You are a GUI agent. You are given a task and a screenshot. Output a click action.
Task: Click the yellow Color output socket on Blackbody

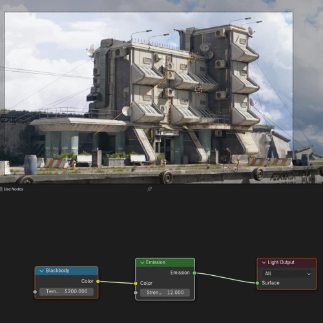point(98,281)
